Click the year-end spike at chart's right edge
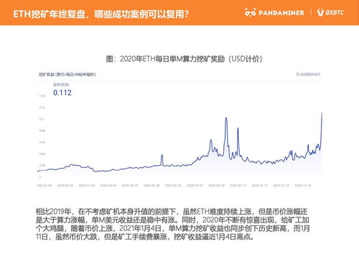Image resolution: width=359 pixels, height=269 pixels. point(322,113)
